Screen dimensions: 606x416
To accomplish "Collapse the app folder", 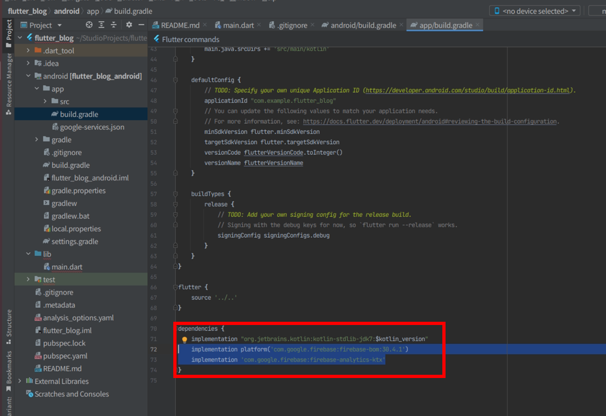I will 37,89.
